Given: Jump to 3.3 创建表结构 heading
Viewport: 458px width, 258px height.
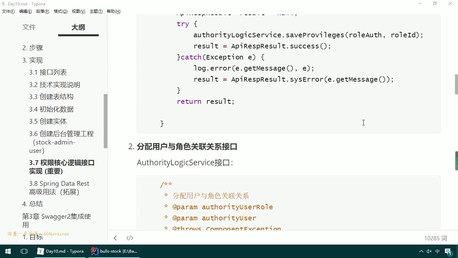Looking at the screenshot, I should click(x=51, y=97).
